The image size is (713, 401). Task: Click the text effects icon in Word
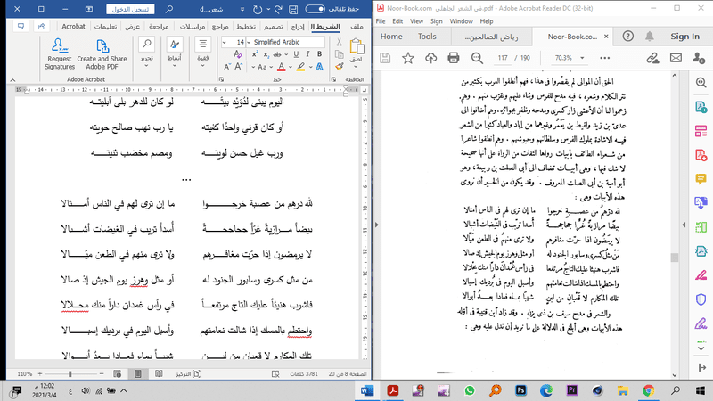pos(320,68)
